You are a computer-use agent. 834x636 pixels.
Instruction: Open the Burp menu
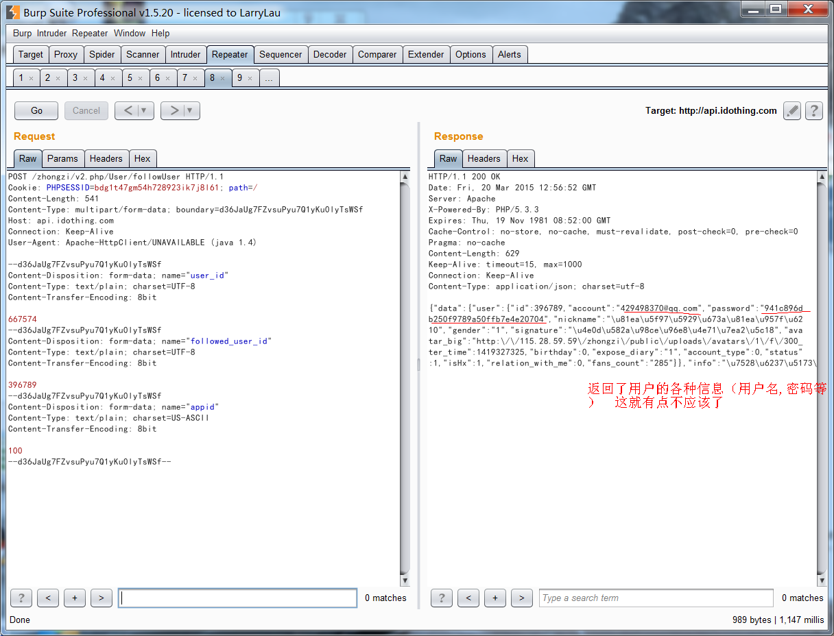22,33
